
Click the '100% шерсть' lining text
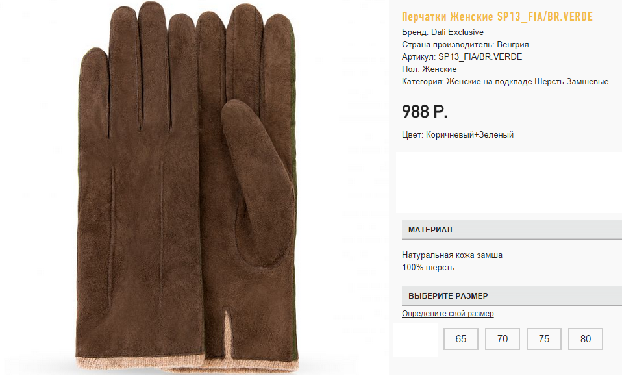click(x=429, y=267)
